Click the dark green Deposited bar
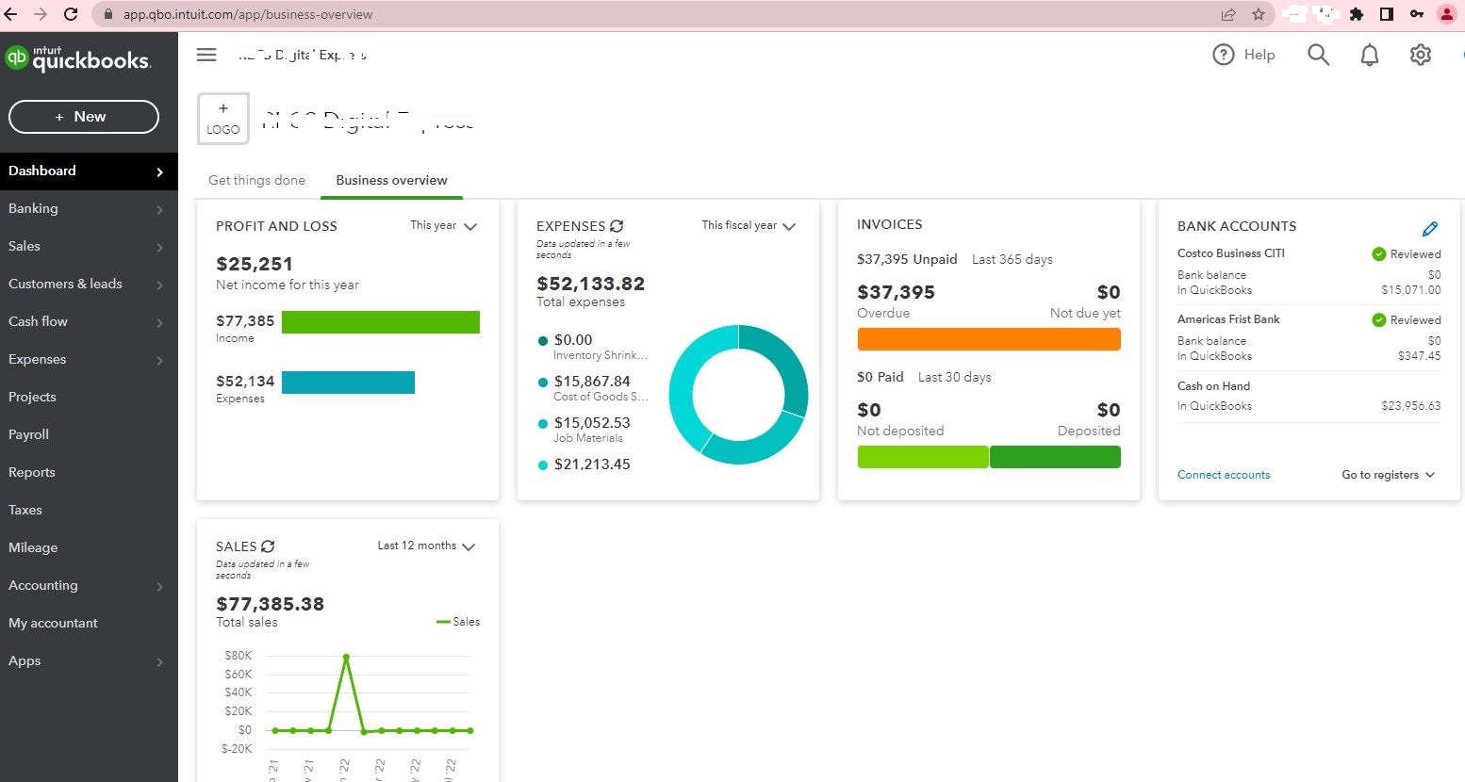The width and height of the screenshot is (1465, 782). click(x=1055, y=457)
